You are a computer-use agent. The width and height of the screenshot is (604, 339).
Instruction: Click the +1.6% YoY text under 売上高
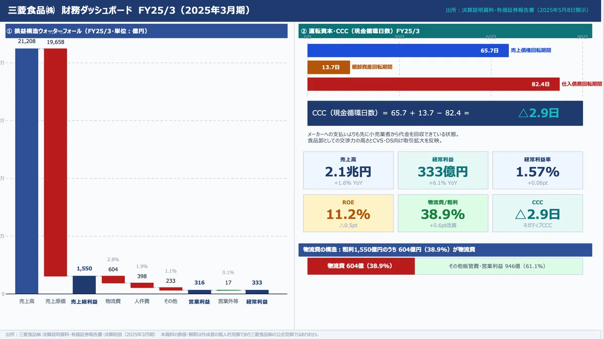[x=348, y=183]
